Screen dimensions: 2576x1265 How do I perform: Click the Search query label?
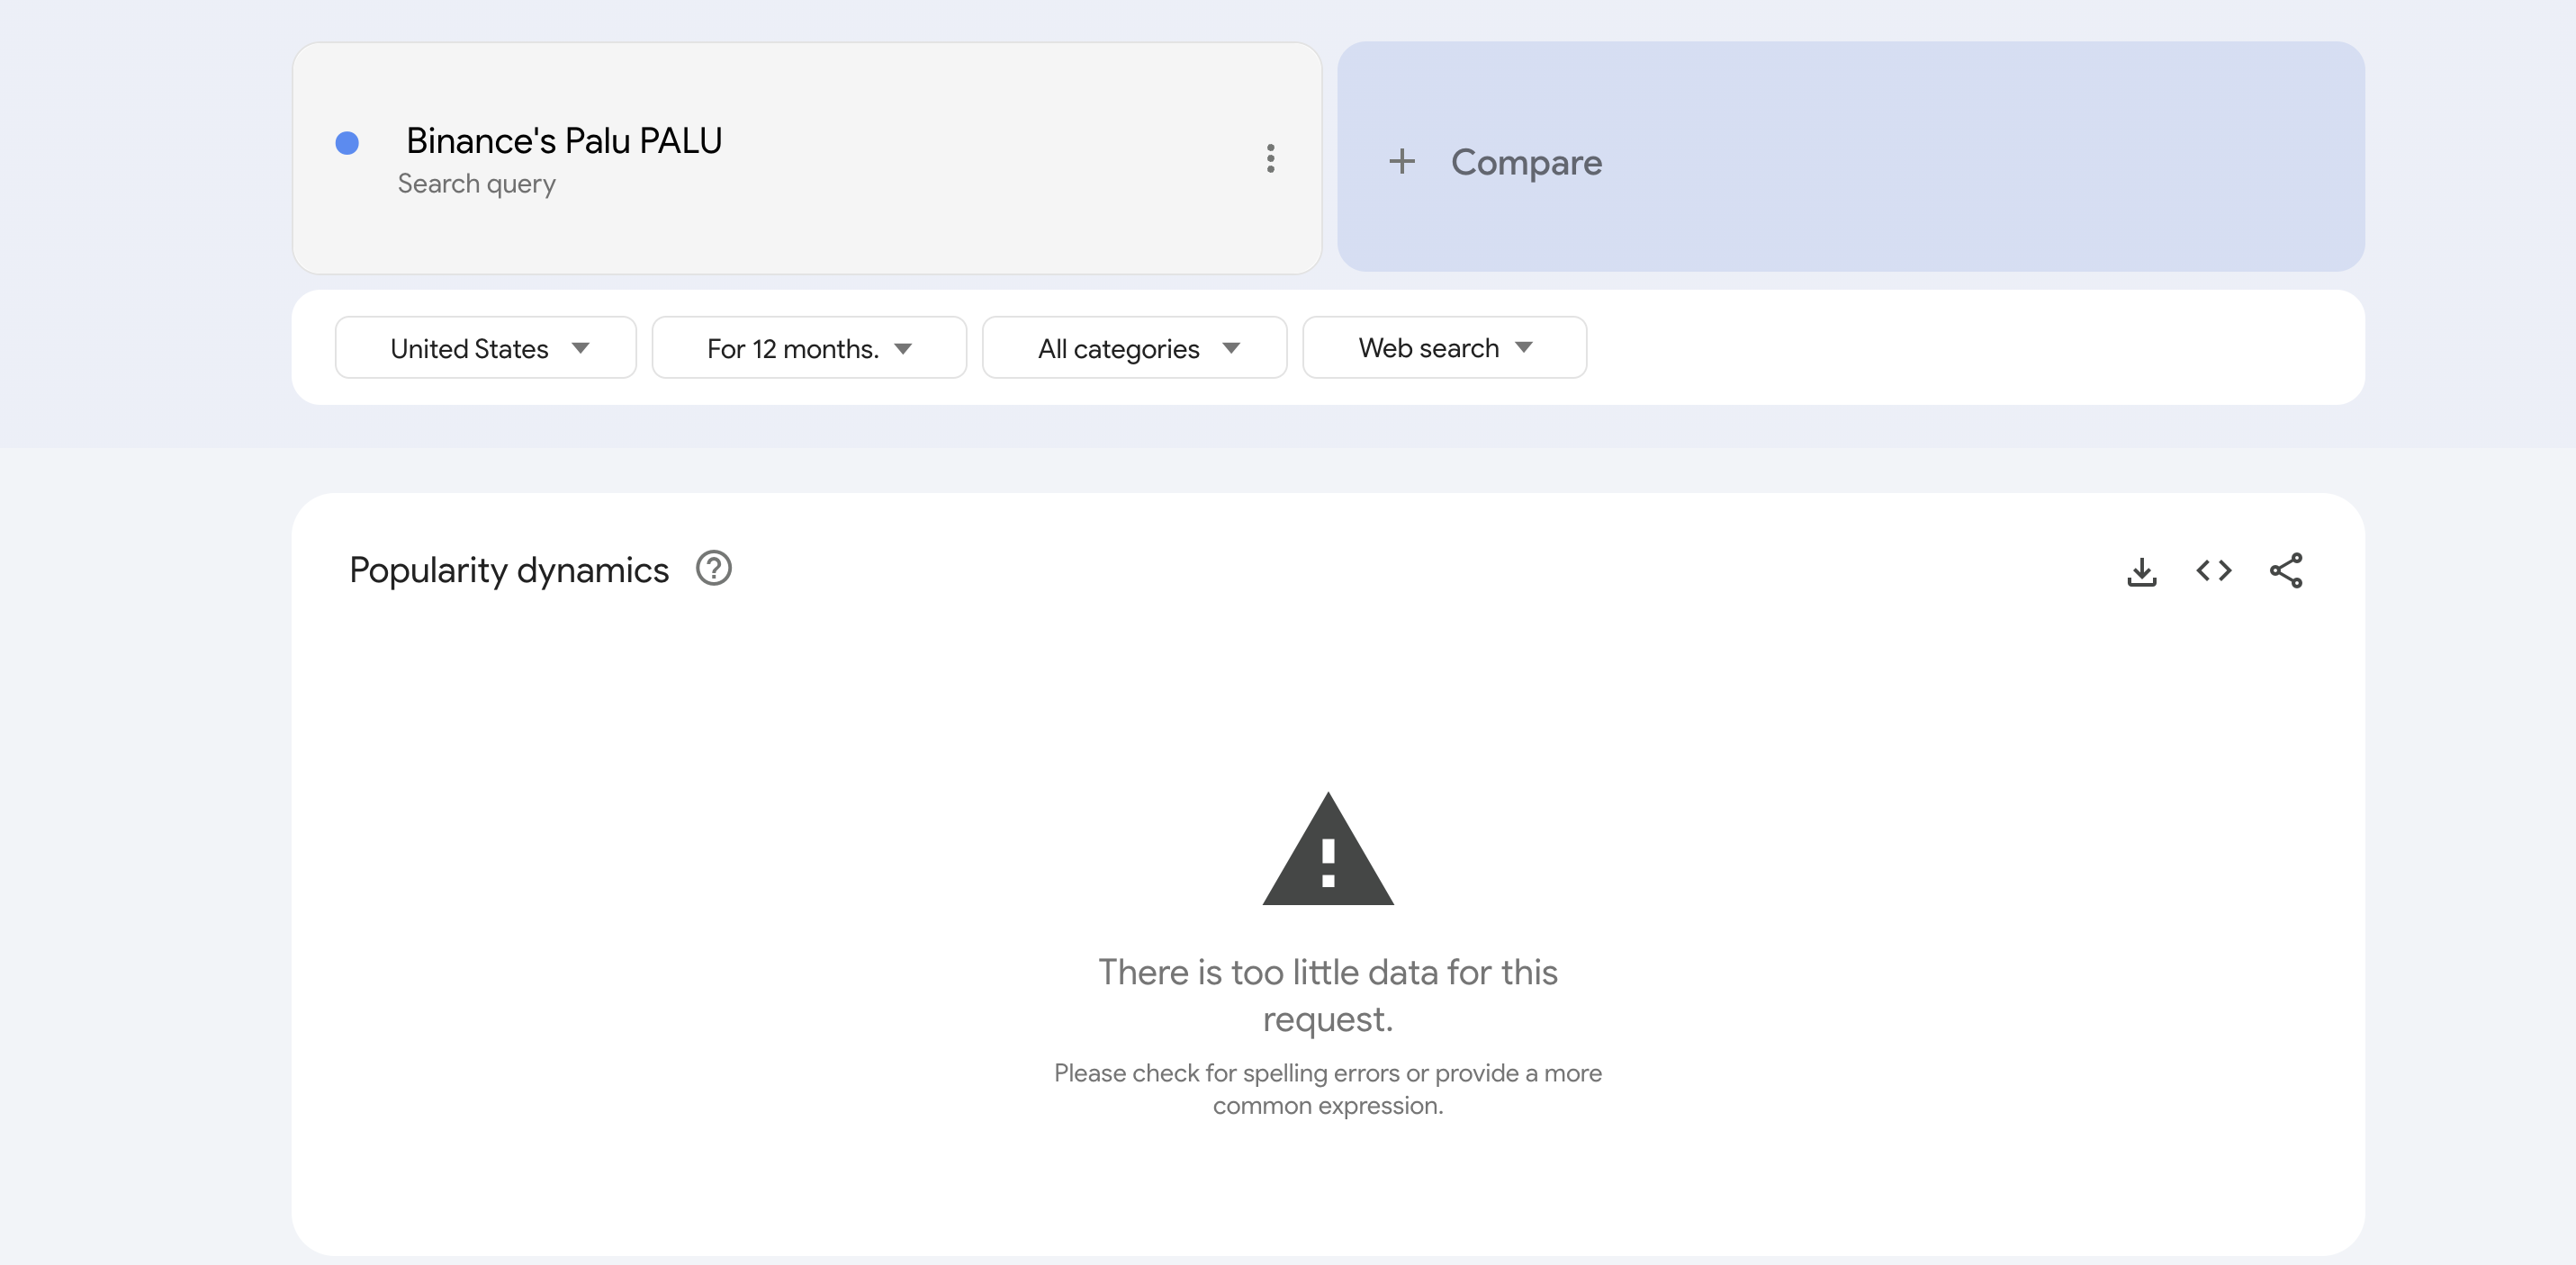(x=476, y=184)
